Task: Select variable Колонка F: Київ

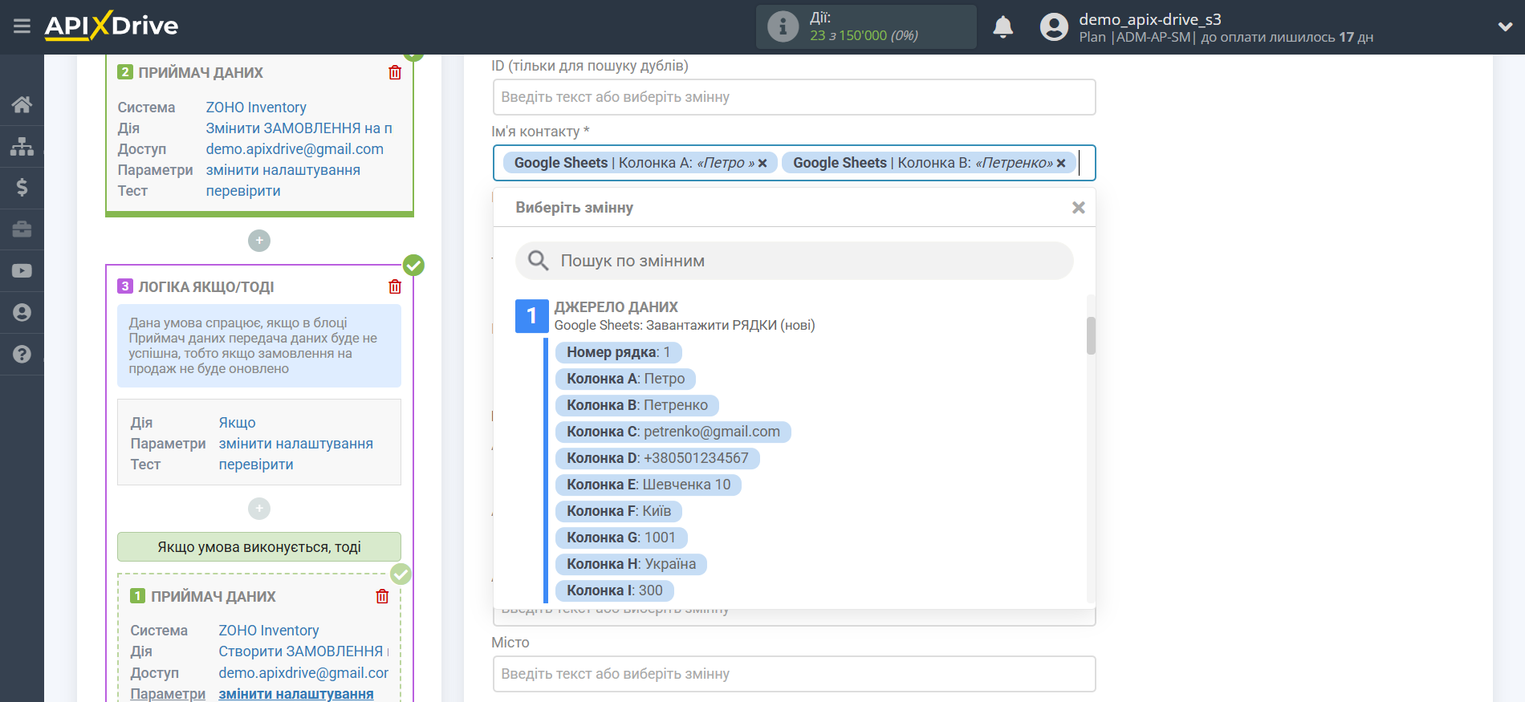Action: [619, 511]
